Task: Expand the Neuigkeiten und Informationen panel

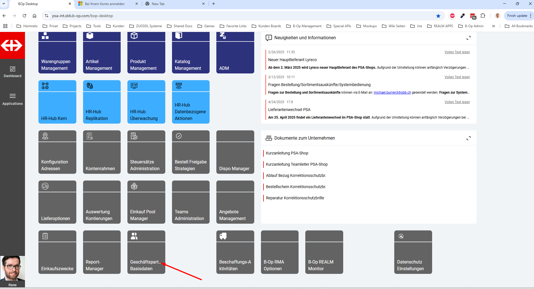Action: pyautogui.click(x=468, y=38)
